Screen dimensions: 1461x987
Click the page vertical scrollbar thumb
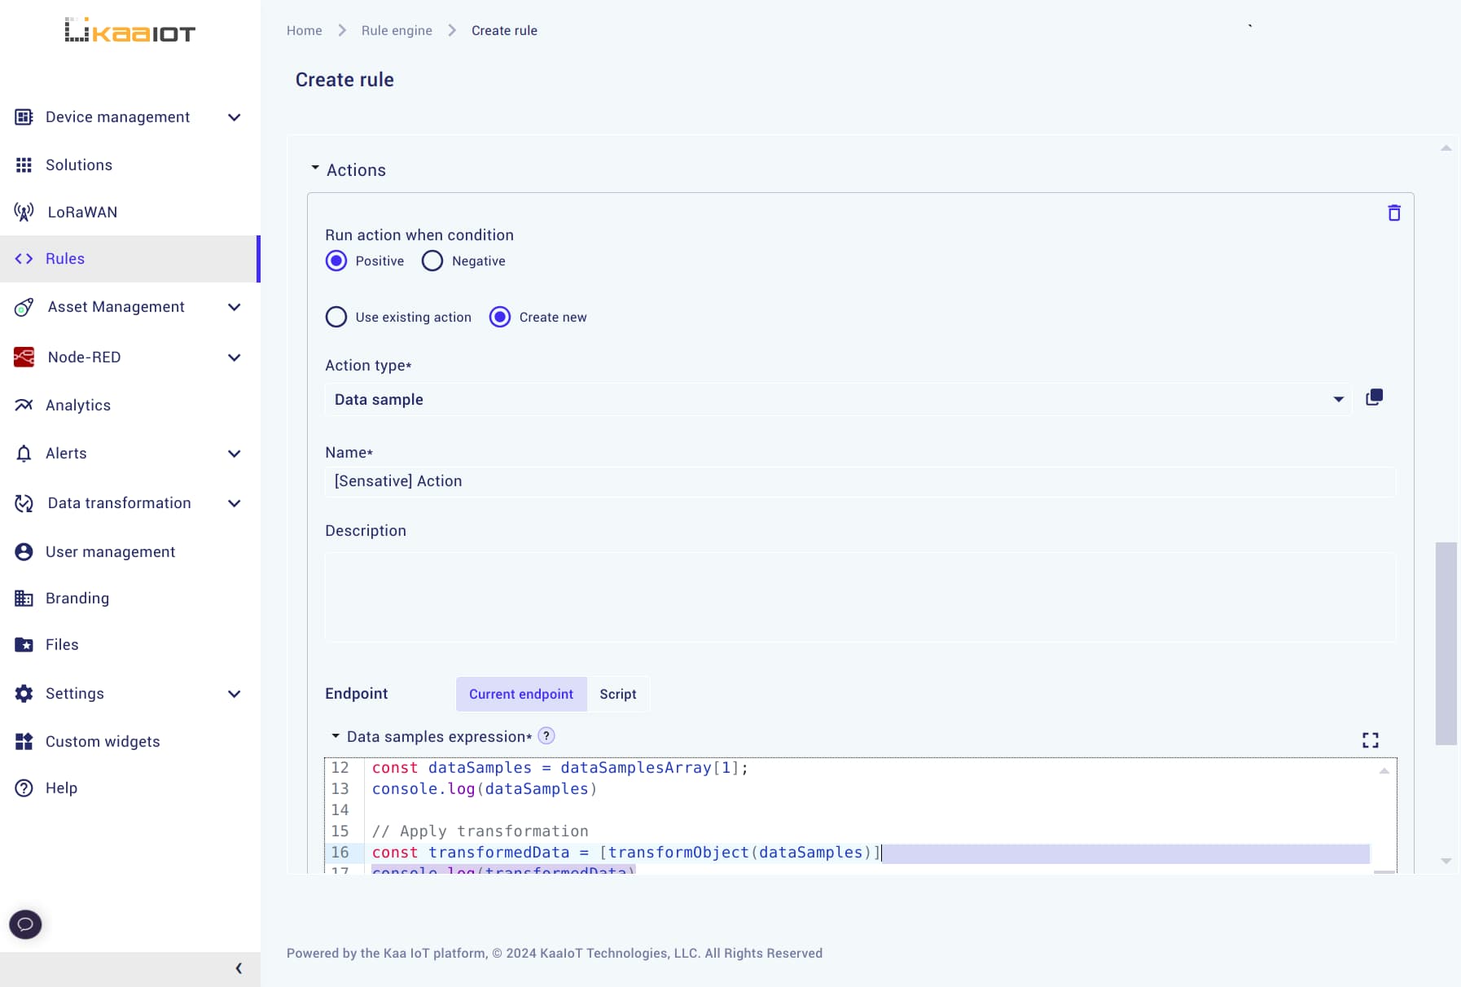[1446, 643]
